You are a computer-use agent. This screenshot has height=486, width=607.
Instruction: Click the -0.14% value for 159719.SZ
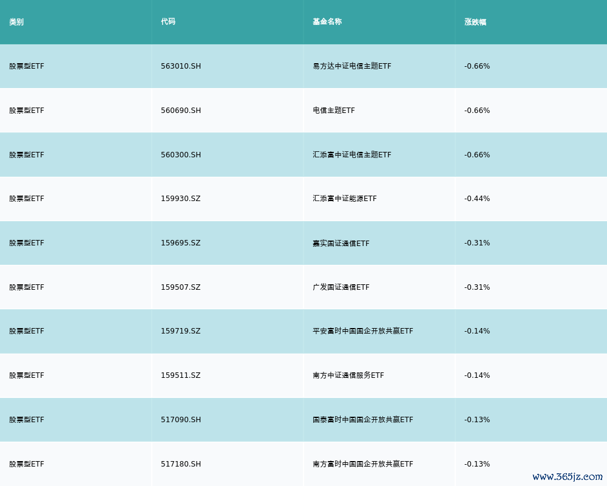477,331
